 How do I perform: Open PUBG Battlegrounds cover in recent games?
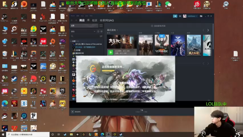point(145,45)
